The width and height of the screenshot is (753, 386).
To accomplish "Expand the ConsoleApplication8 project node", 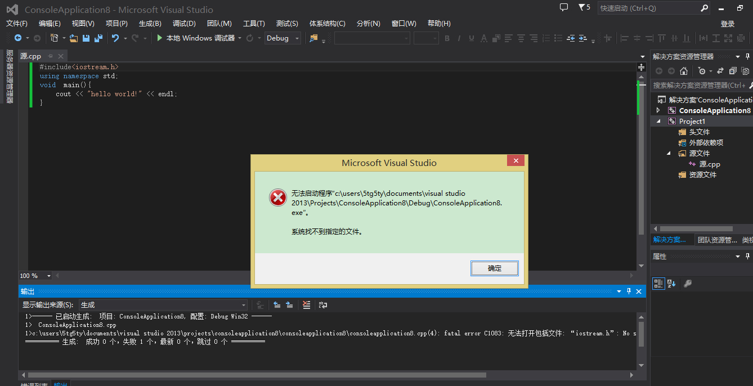I will coord(658,110).
